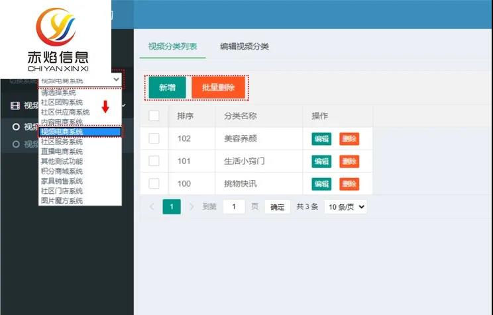Click the 批量删除 button
Screen dimensions: 493x315
(x=218, y=87)
